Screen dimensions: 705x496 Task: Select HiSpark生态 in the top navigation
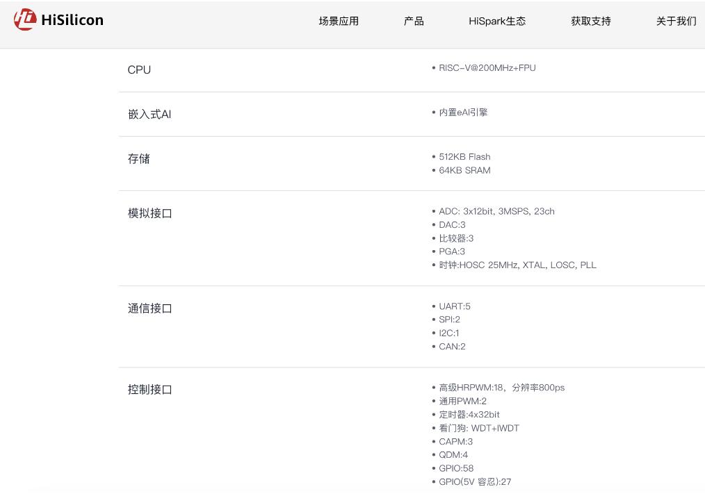[x=497, y=21]
